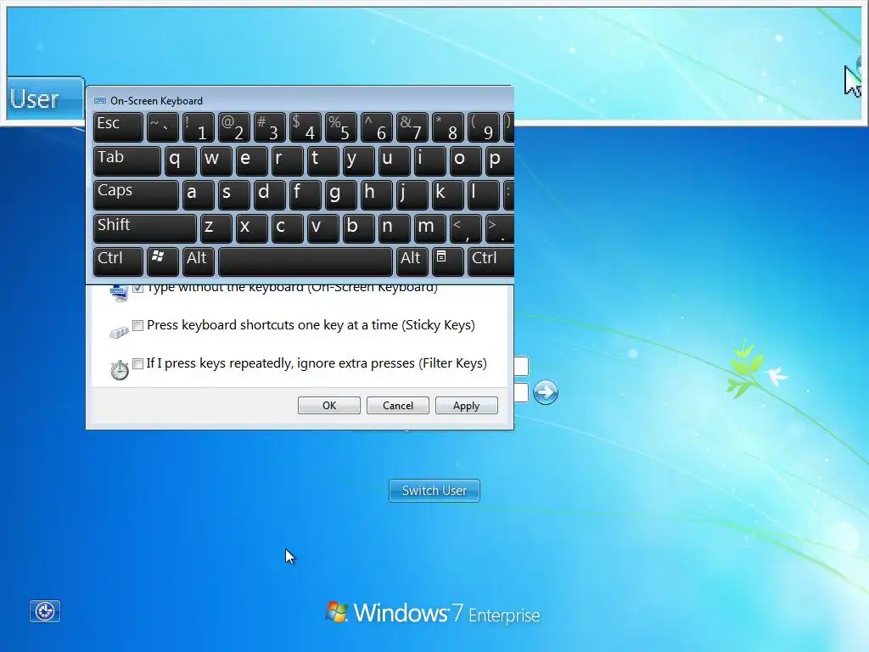
Task: Click the y key
Action: 359,160
